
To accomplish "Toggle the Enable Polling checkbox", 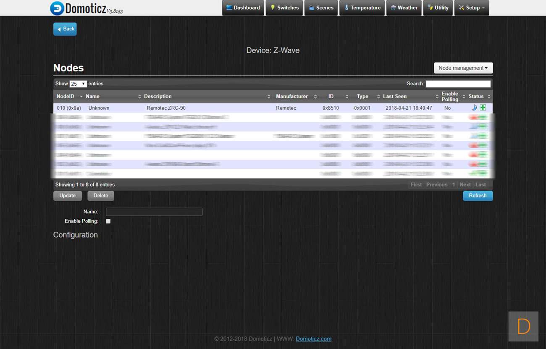I will pyautogui.click(x=108, y=221).
